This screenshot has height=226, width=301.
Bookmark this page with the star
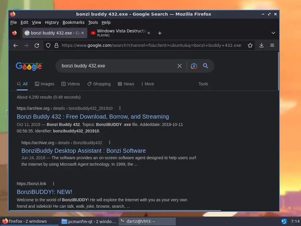pyautogui.click(x=250, y=45)
